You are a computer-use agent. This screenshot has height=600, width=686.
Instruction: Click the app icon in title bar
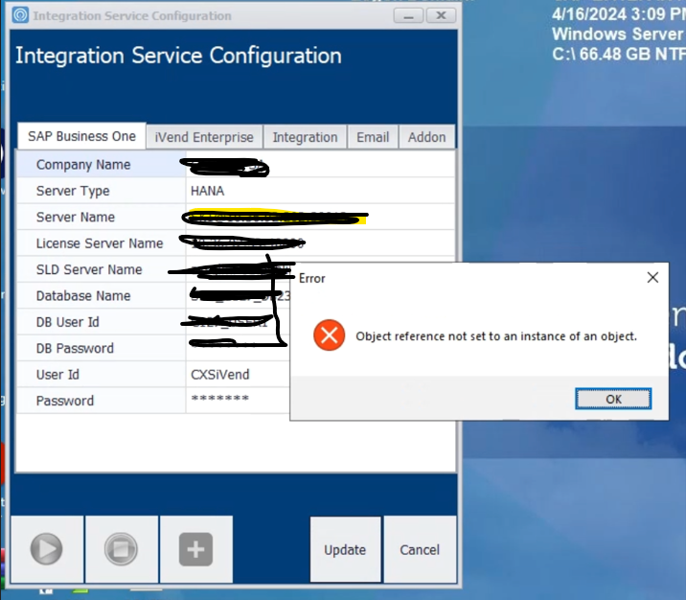point(20,15)
